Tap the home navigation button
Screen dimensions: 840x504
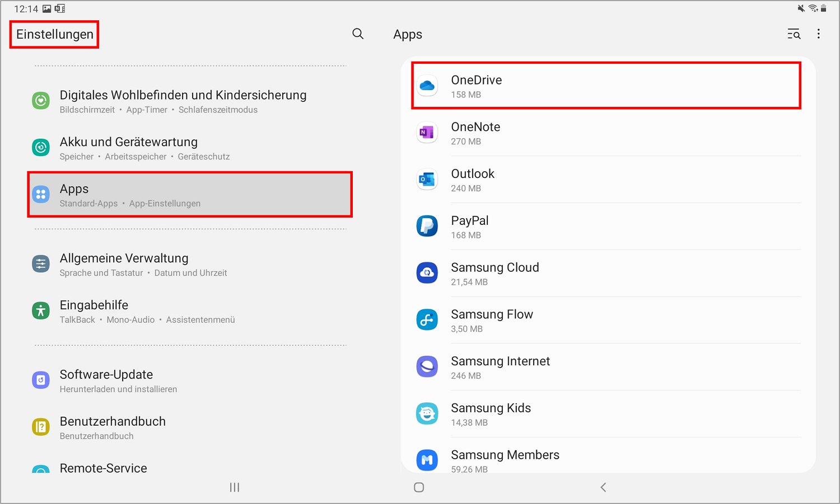419,487
